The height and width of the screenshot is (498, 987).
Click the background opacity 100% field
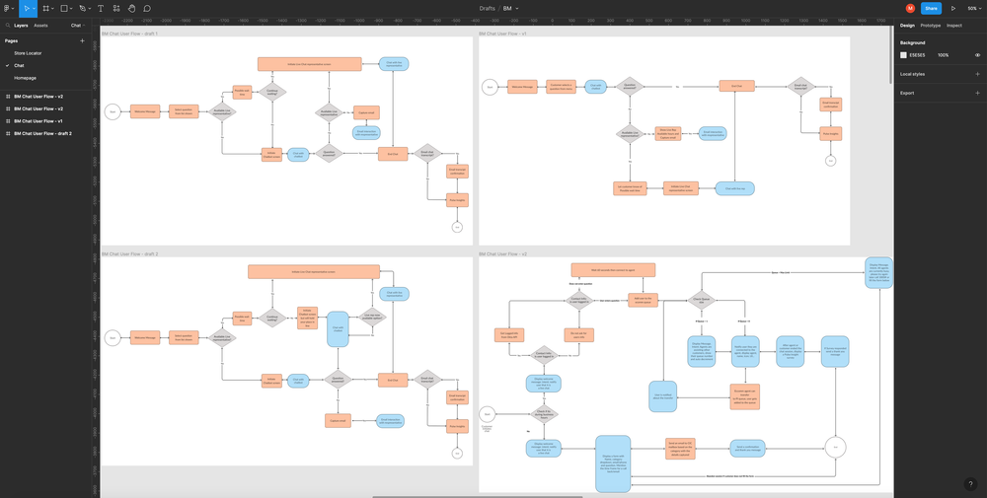pyautogui.click(x=943, y=55)
